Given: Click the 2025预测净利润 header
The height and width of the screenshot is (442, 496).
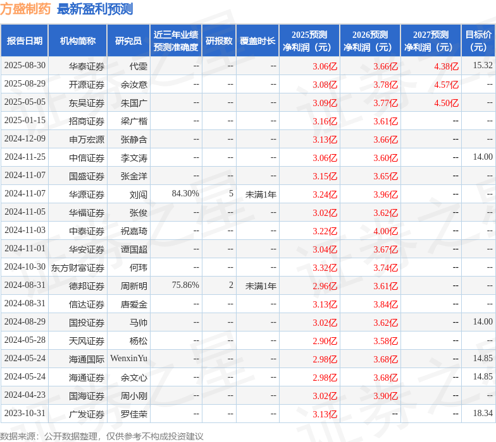Looking at the screenshot, I should point(309,40).
